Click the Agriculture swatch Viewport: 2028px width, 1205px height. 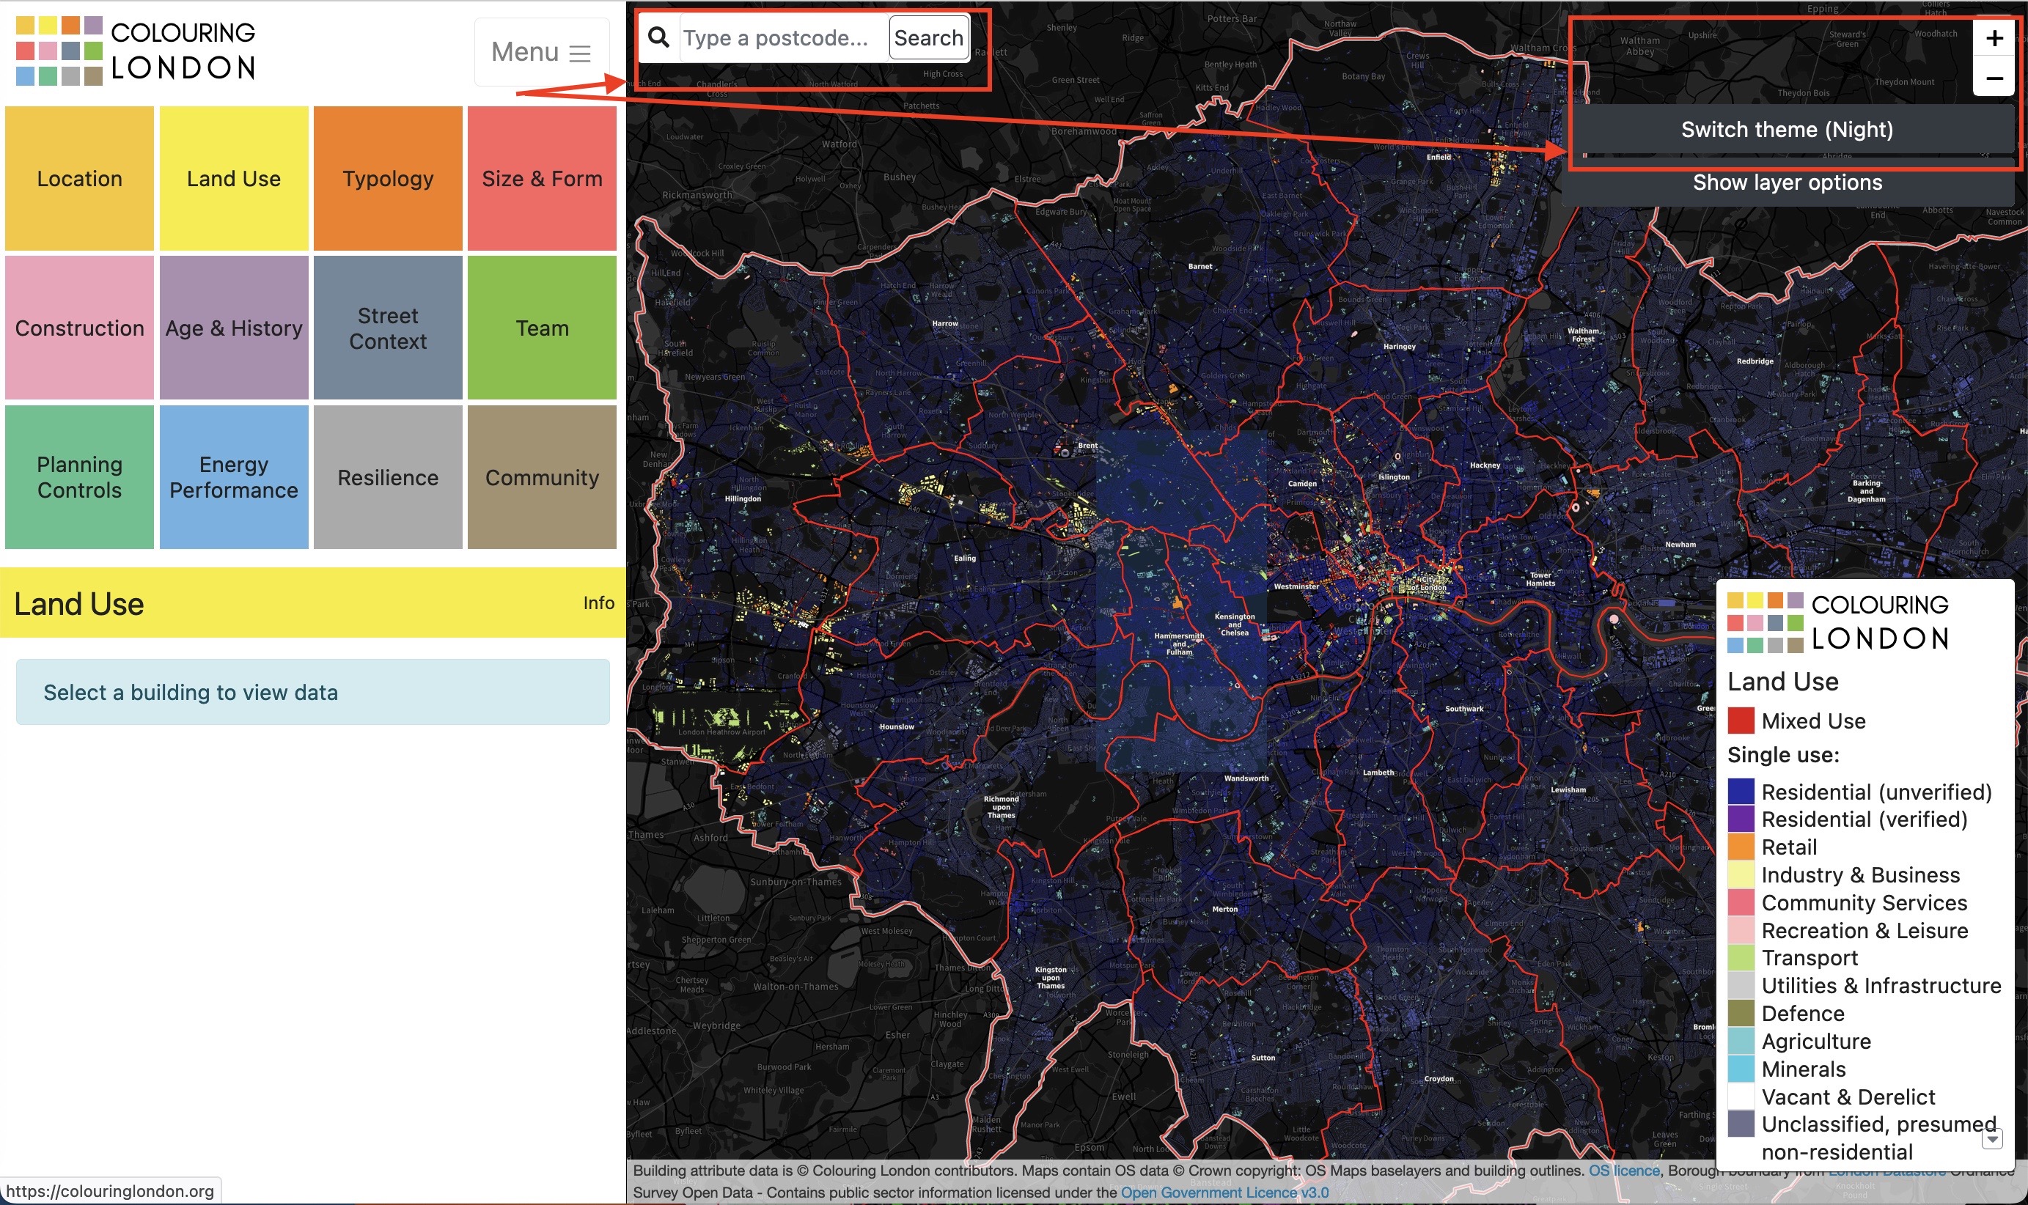click(x=1741, y=1041)
